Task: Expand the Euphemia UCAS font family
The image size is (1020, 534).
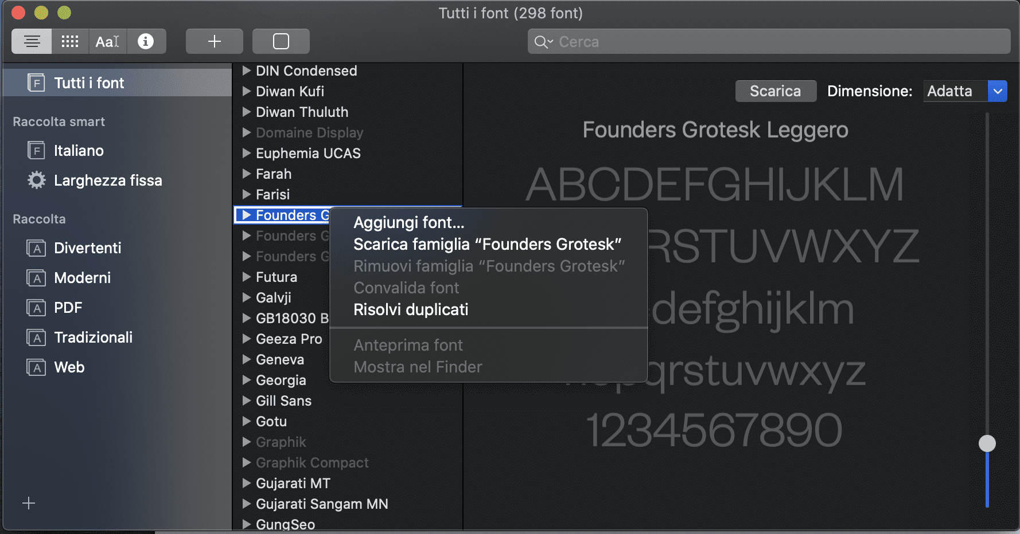Action: [247, 153]
